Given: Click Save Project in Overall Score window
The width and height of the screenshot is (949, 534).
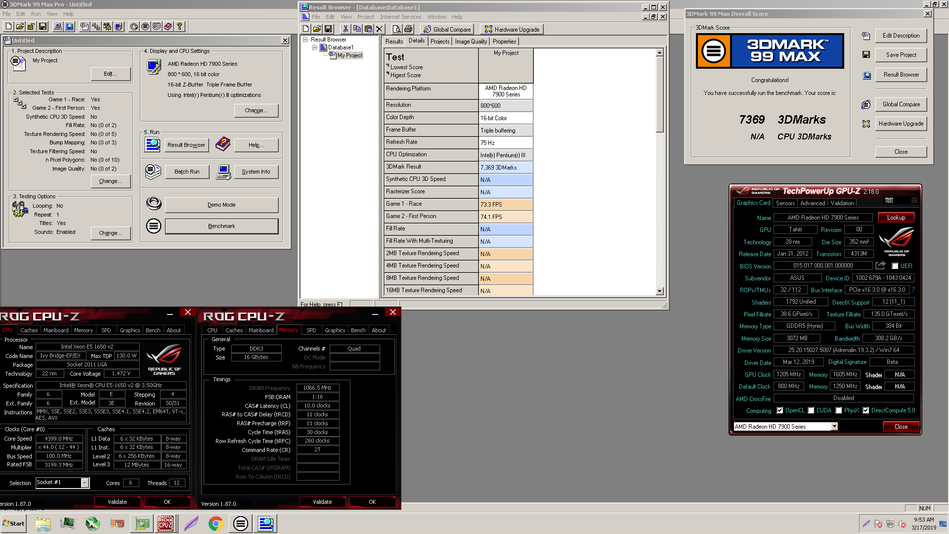Looking at the screenshot, I should click(x=901, y=55).
